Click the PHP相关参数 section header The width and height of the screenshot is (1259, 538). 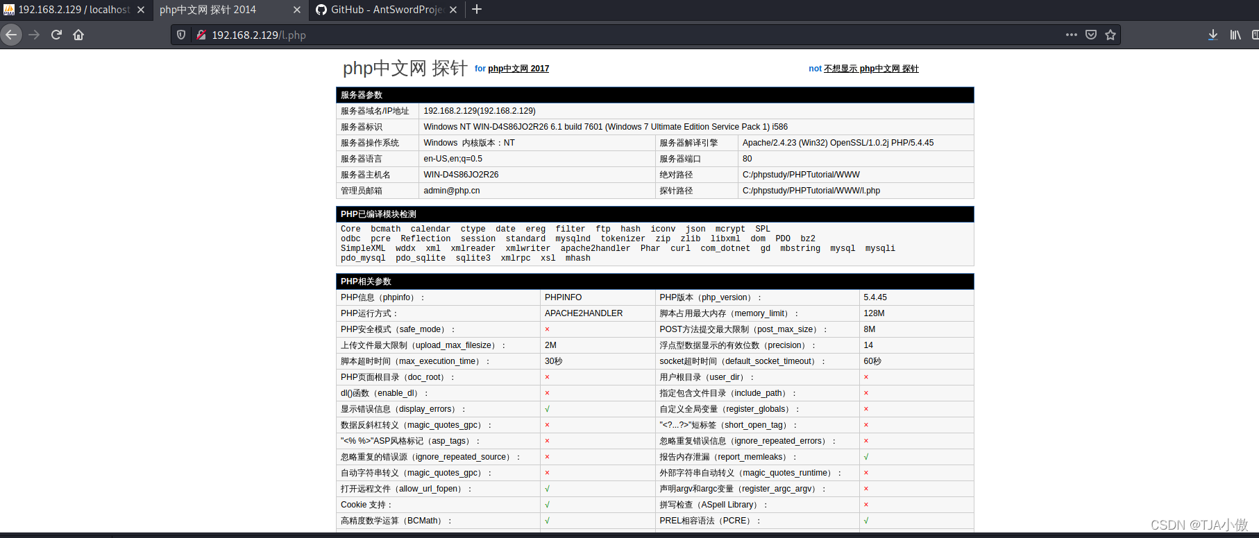654,281
